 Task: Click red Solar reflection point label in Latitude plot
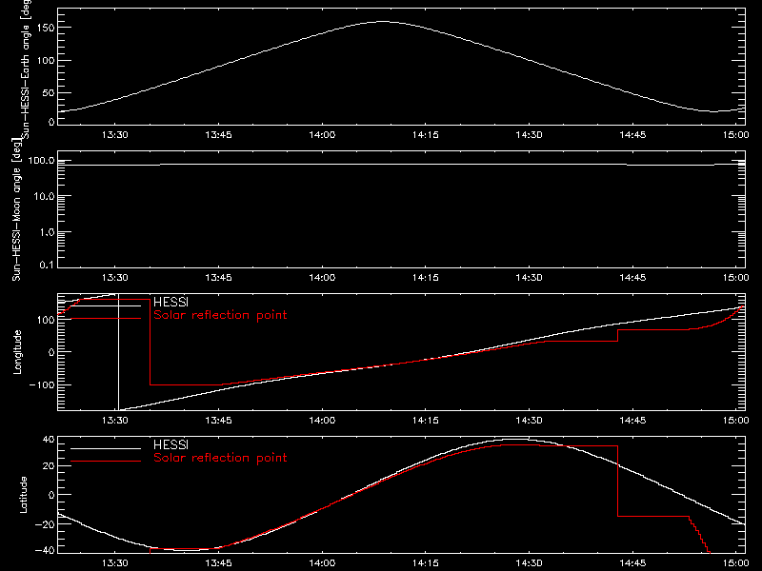coord(220,458)
